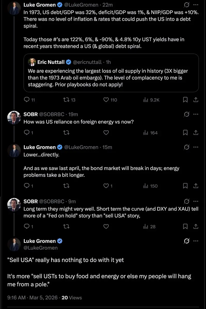Bookmark SOBR's "Fed on hold" reply

pyautogui.click(x=185, y=227)
